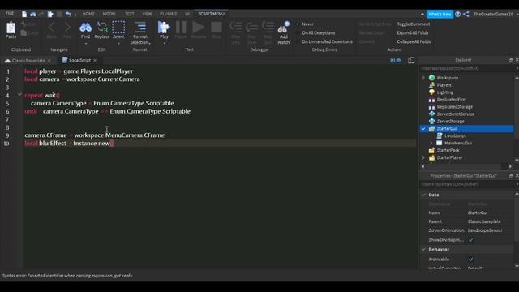Screen dimensions: 519x292
Task: Start the game with the Play icon
Action: [x=164, y=28]
